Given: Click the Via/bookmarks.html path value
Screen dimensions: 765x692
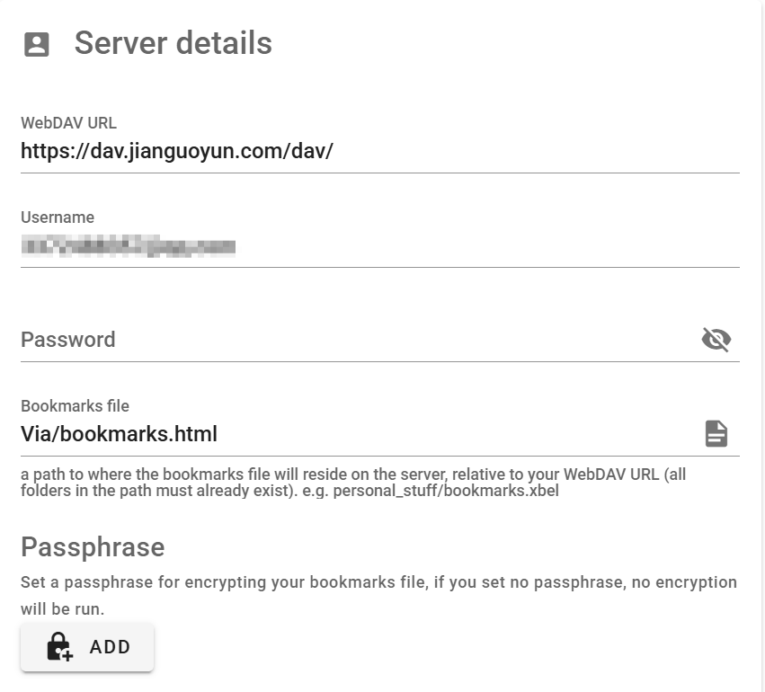Looking at the screenshot, I should pyautogui.click(x=119, y=434).
